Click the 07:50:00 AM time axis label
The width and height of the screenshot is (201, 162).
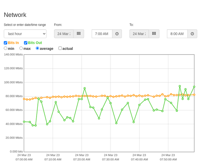[168, 160]
